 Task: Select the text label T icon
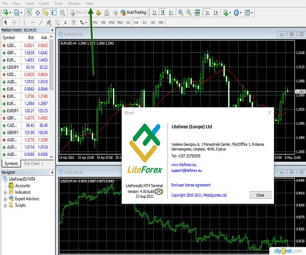point(73,23)
